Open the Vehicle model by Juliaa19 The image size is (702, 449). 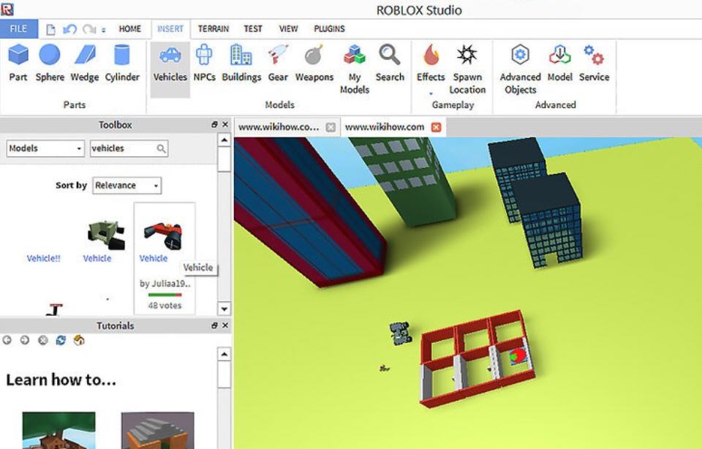[164, 234]
